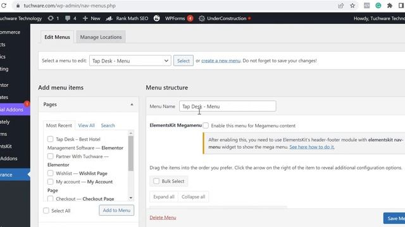
Task: Enable Select All pages checkbox
Action: (x=46, y=211)
